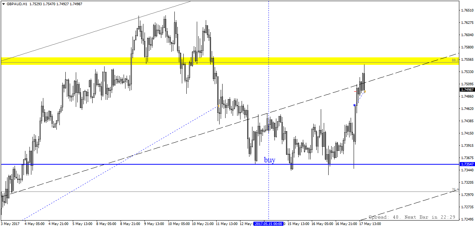Screen dimensions: 475x228
Task: Click the 1.76510 price scale value
Action: [x=468, y=10]
